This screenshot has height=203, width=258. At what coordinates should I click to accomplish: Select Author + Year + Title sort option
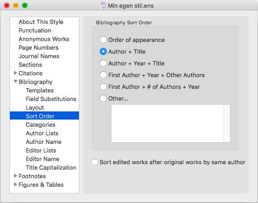coord(103,63)
